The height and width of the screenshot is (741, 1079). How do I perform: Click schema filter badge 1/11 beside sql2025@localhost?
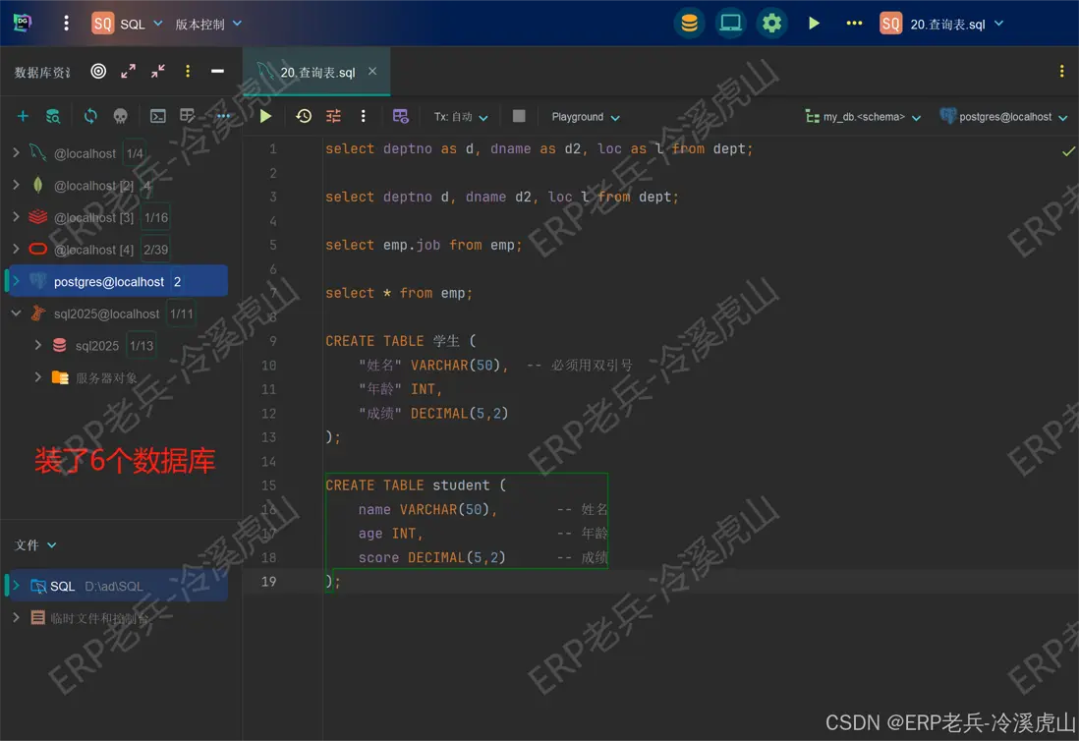point(181,313)
